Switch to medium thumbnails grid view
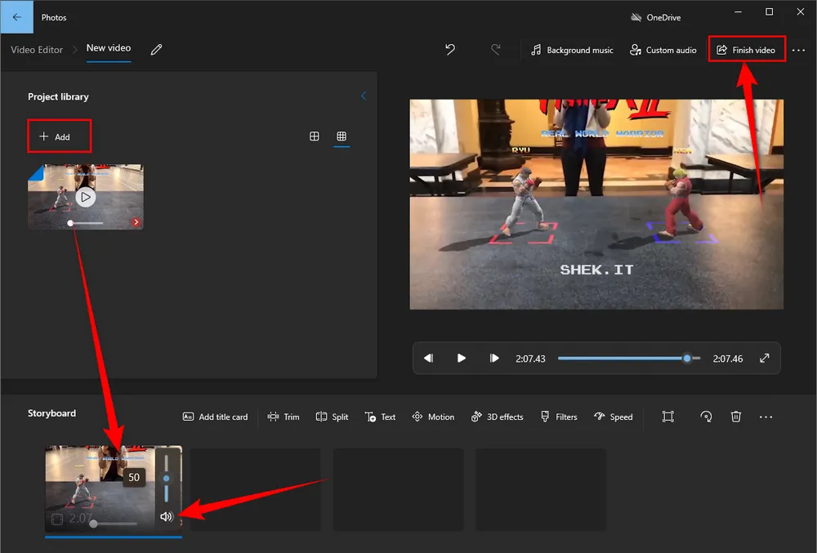Viewport: 817px width, 553px height. [315, 136]
